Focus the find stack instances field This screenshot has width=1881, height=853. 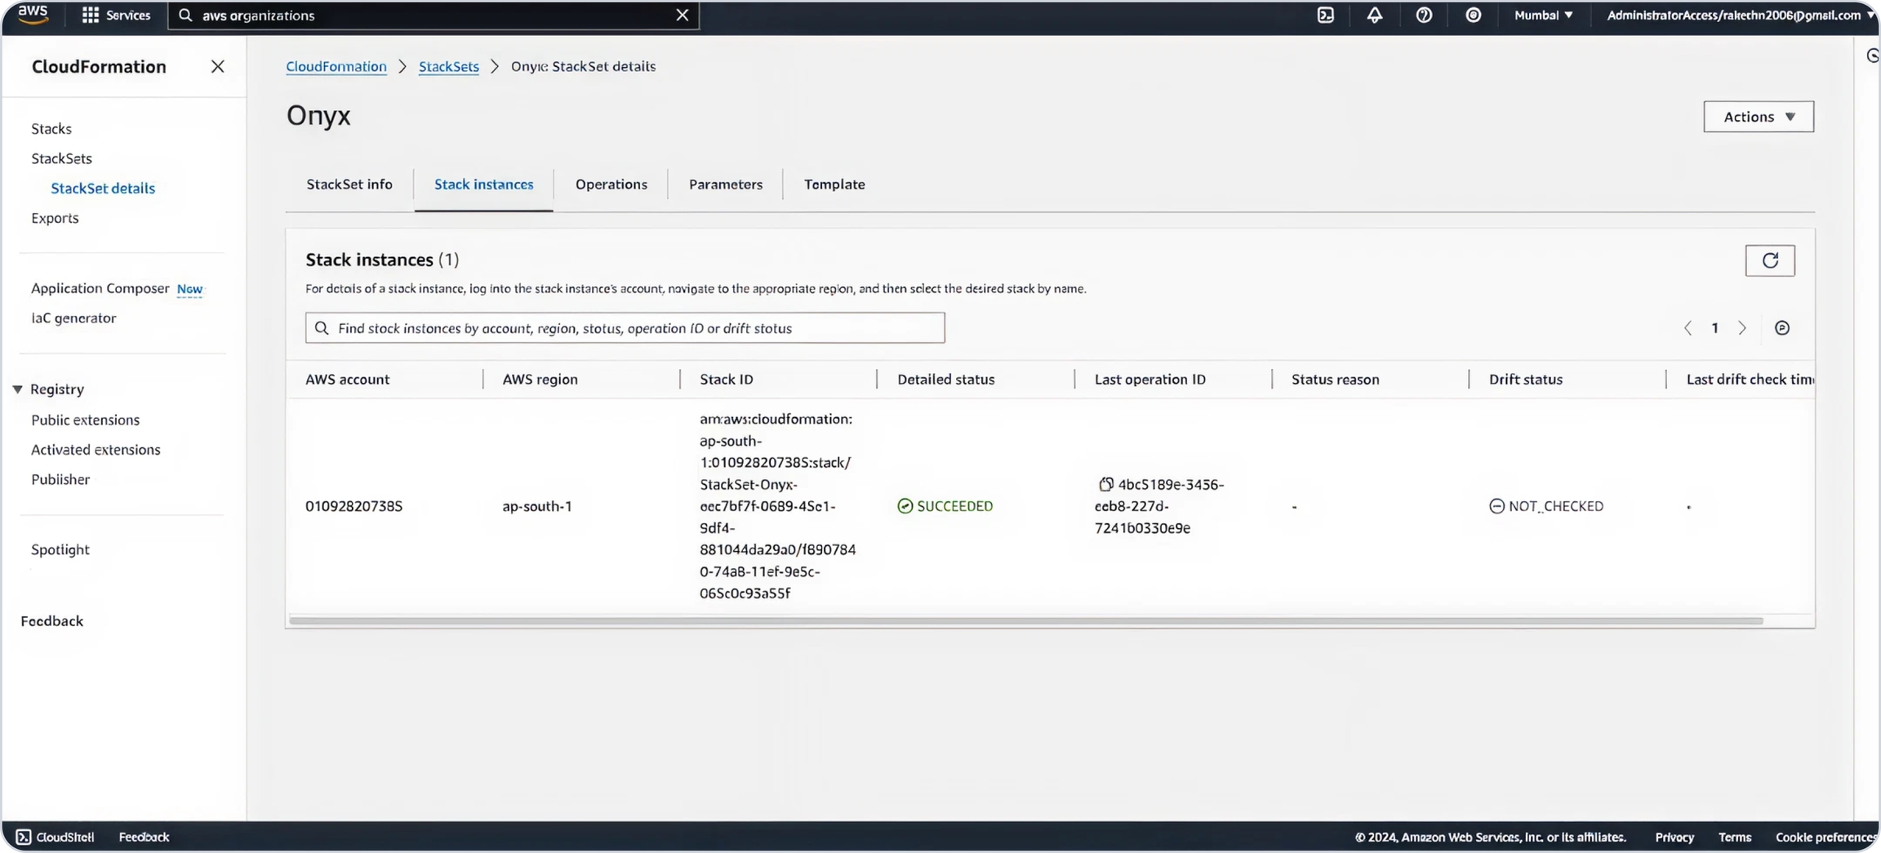tap(625, 327)
